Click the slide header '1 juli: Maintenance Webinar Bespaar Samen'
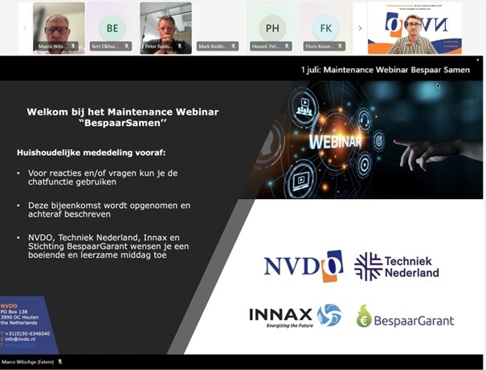Viewport: 486px width, 370px height. point(386,70)
